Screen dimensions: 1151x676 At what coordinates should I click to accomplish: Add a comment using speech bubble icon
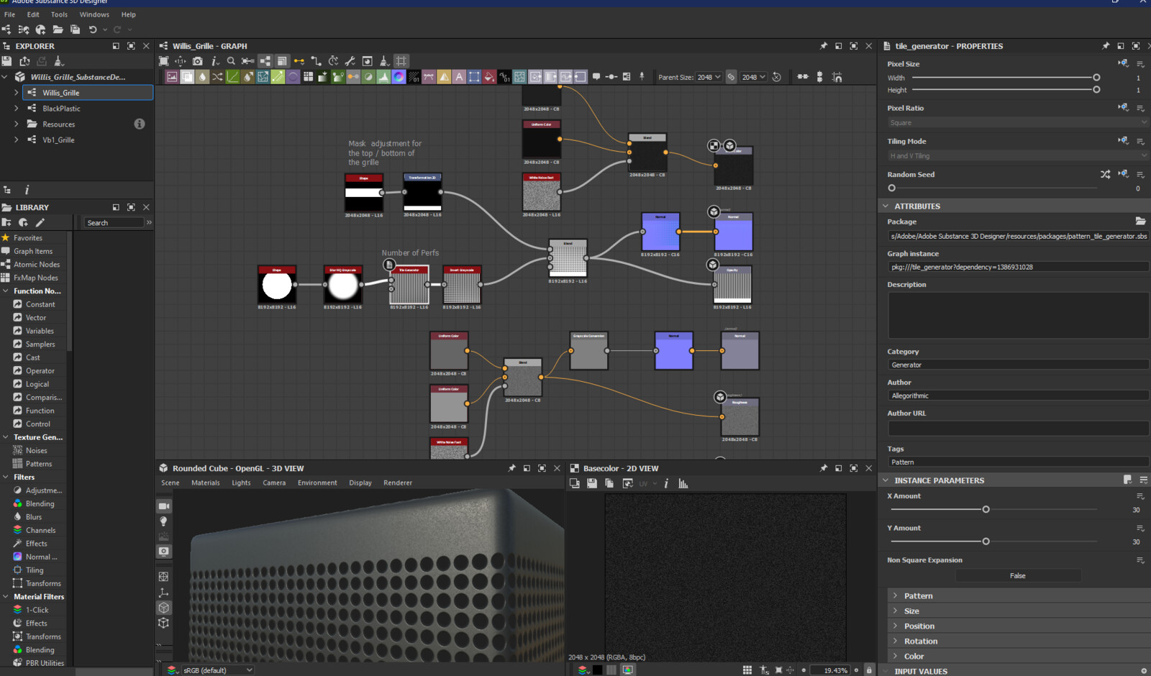[x=596, y=77]
